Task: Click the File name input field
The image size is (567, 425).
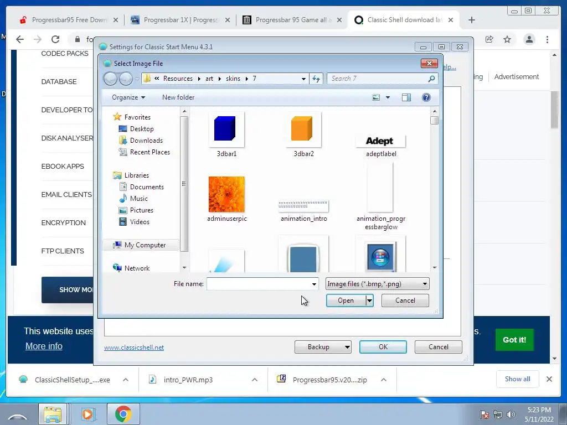Action: pos(259,284)
